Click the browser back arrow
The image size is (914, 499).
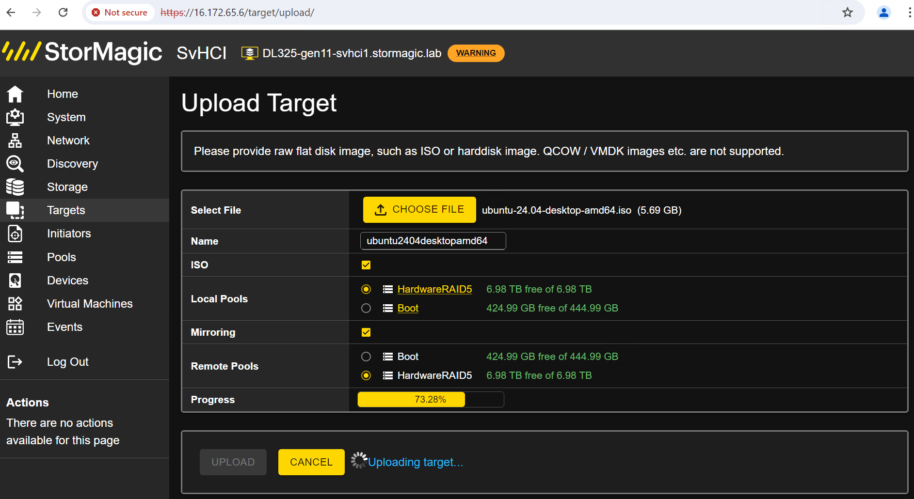coord(11,13)
